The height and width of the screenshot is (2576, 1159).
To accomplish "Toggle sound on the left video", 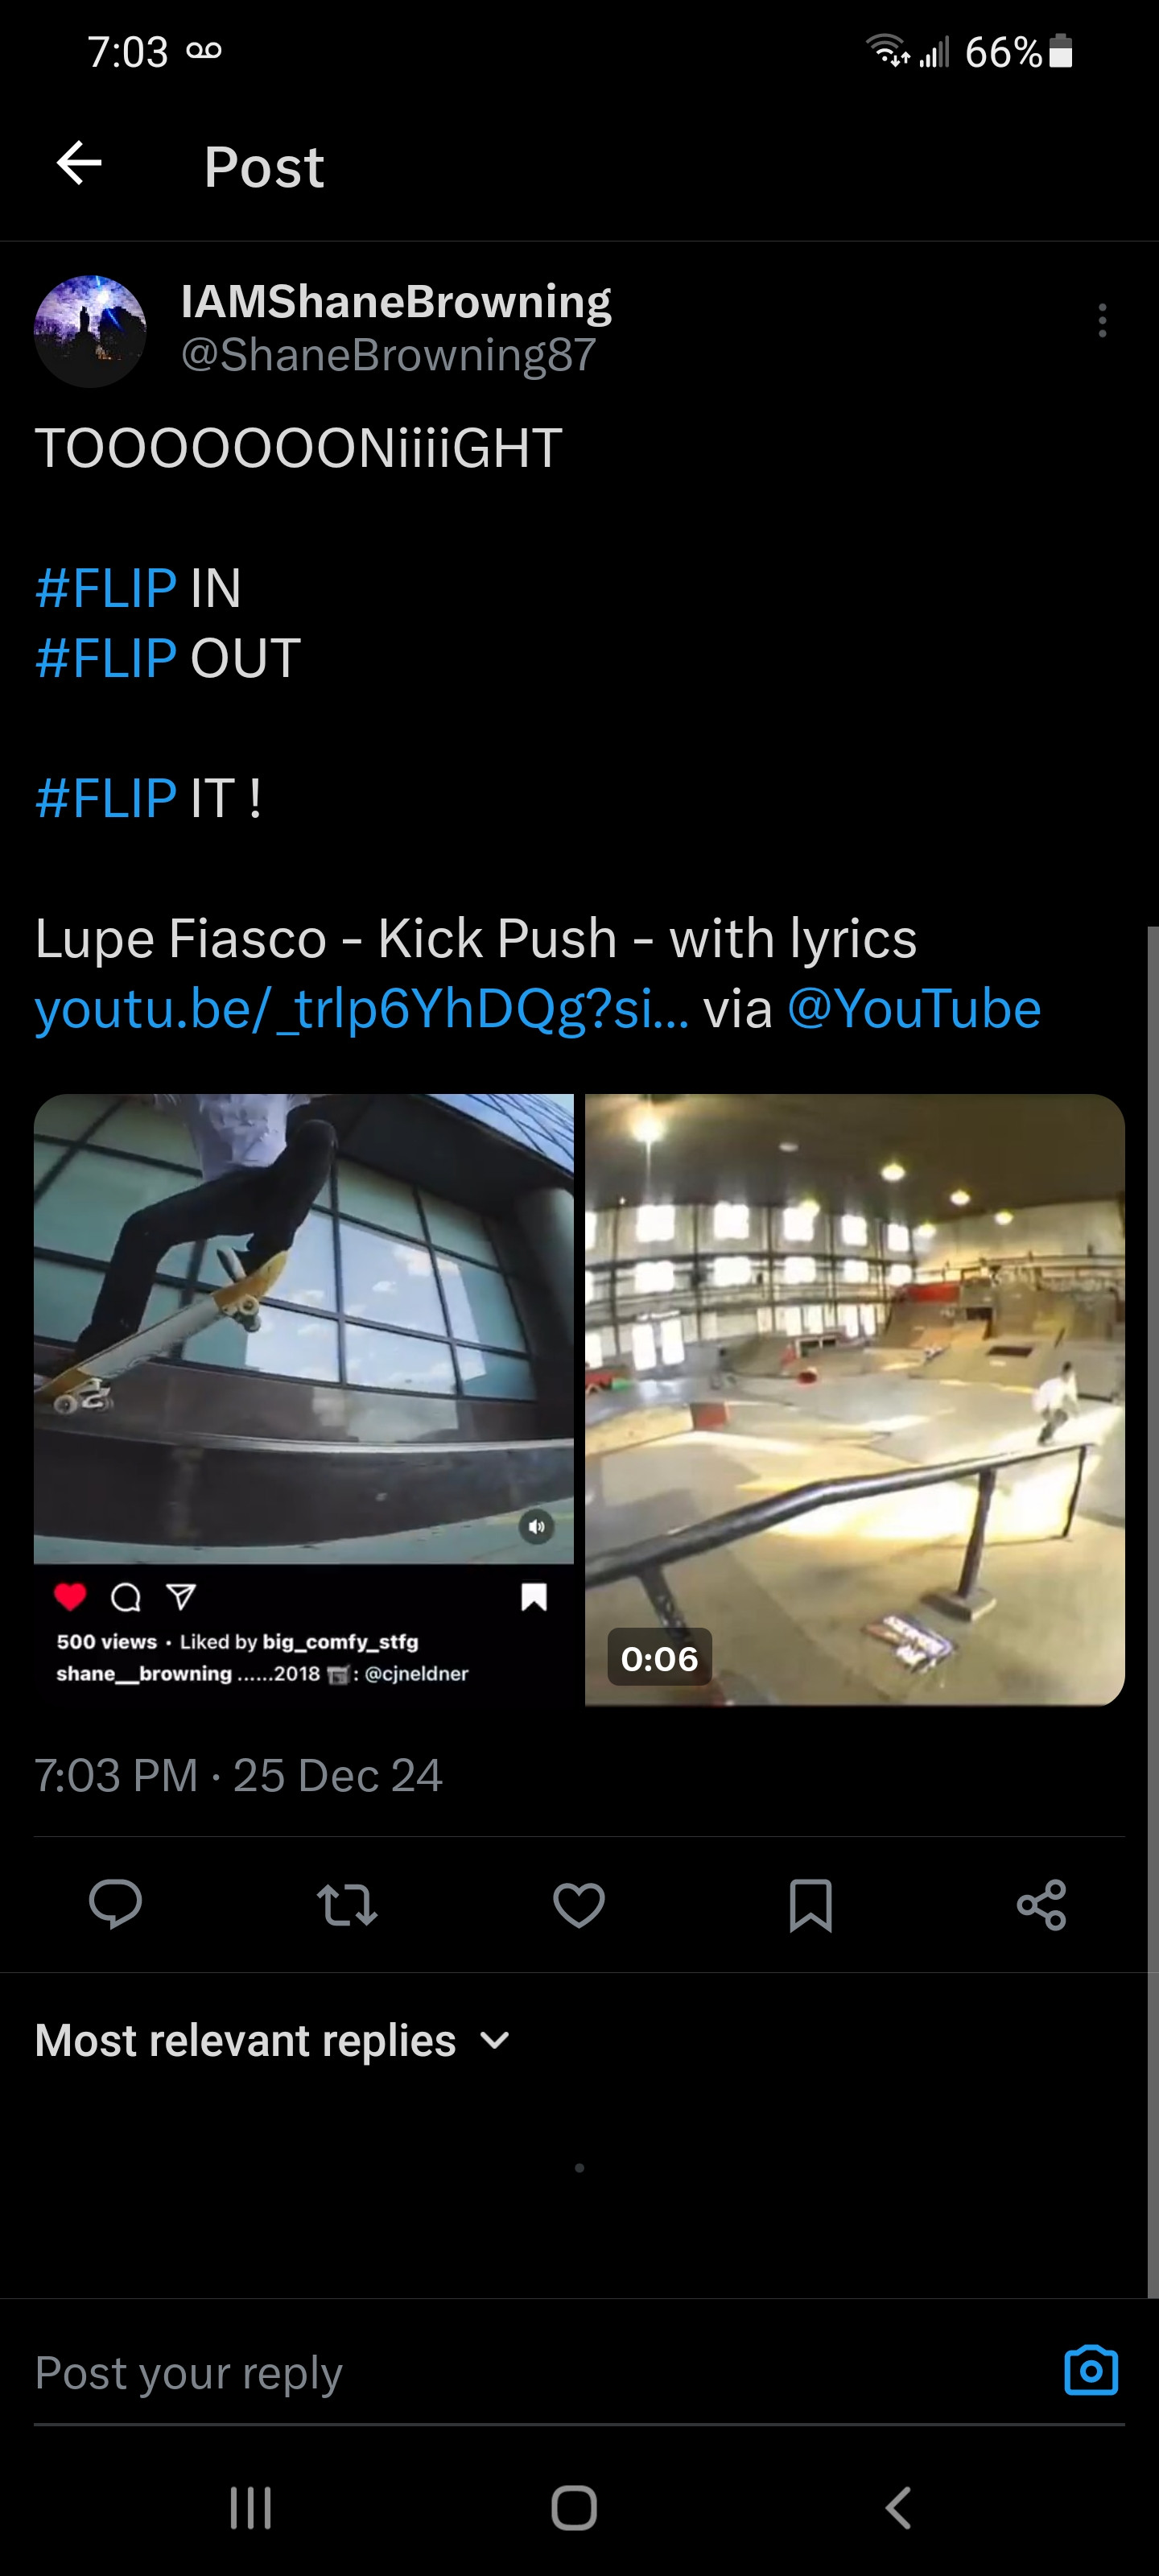I will [x=537, y=1526].
